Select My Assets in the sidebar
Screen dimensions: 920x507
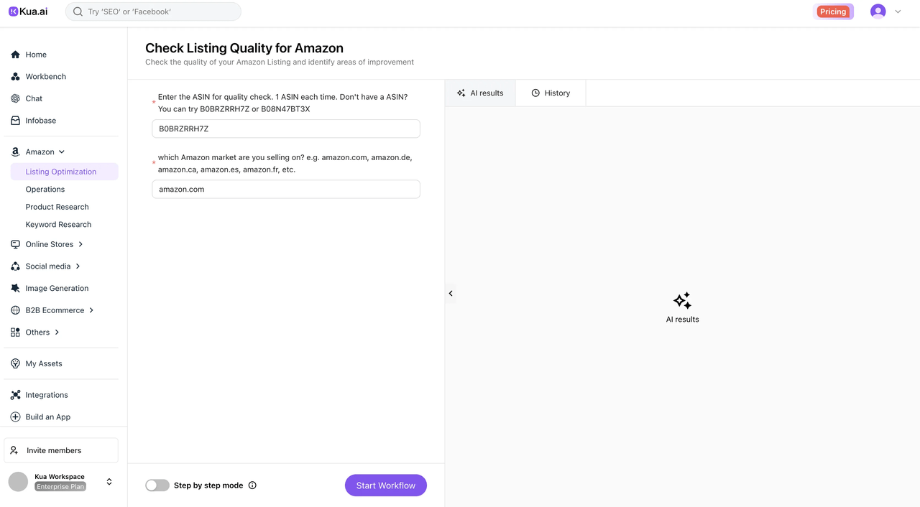[x=43, y=363]
